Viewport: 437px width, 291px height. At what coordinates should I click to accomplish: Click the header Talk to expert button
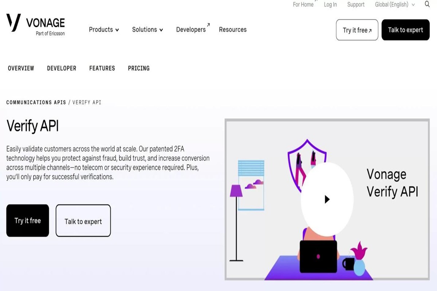pos(405,30)
